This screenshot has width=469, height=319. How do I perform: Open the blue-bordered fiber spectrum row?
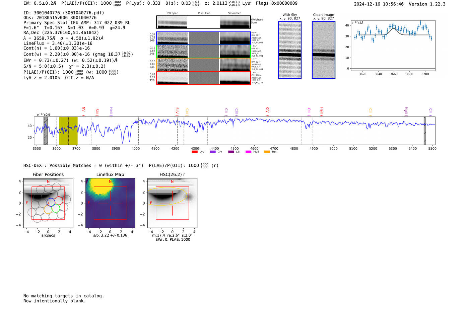(x=203, y=38)
